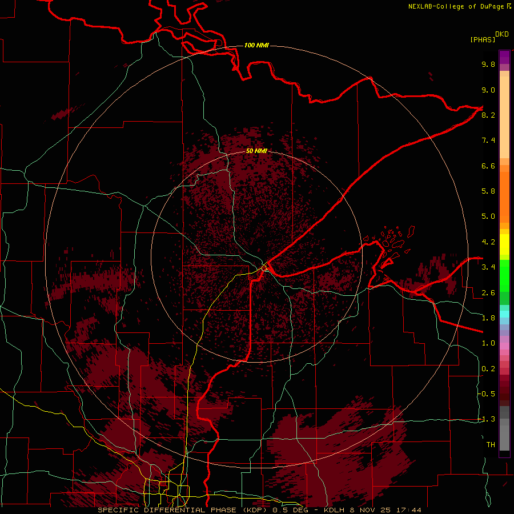Select the -1.3 scale label
Screen dimensions: 514x514
coord(486,419)
